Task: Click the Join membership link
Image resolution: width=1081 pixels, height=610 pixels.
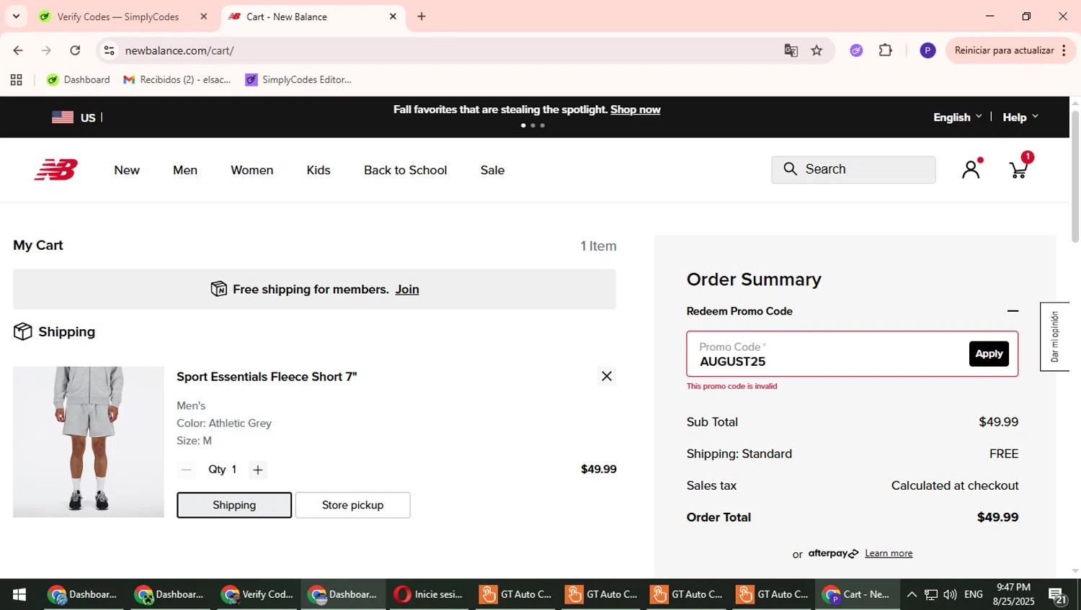Action: coord(407,290)
